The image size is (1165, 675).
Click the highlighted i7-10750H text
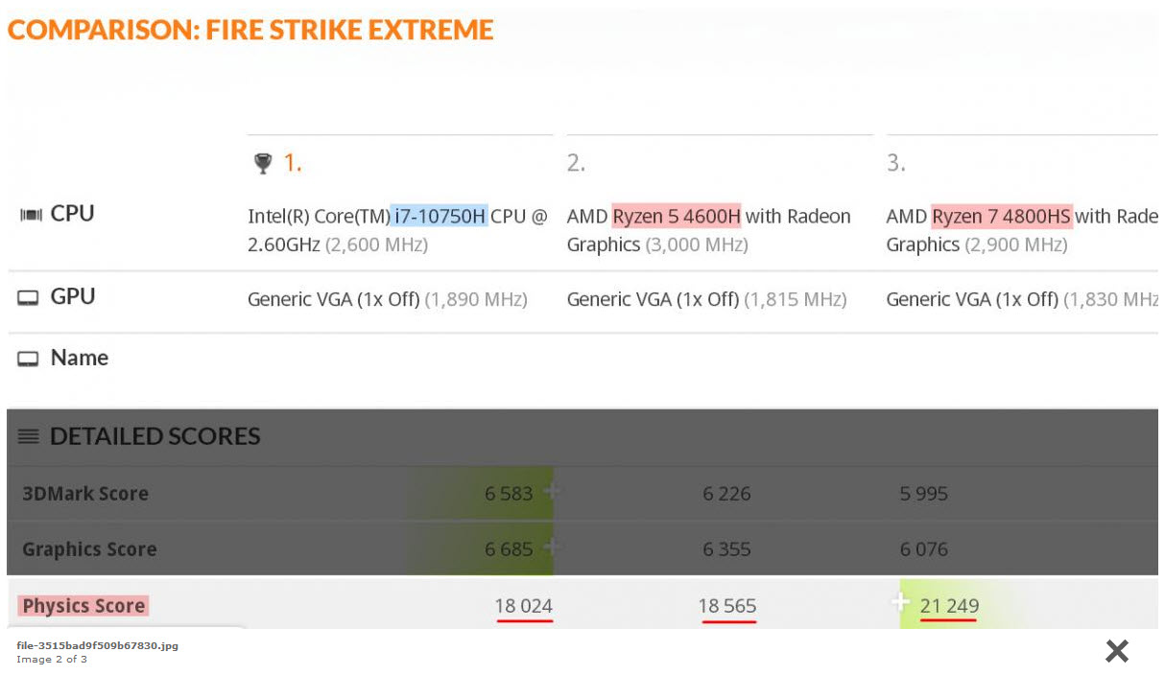click(440, 216)
